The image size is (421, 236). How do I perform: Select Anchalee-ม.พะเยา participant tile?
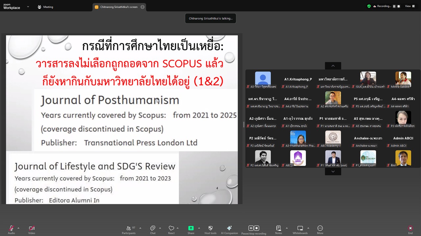click(x=368, y=139)
